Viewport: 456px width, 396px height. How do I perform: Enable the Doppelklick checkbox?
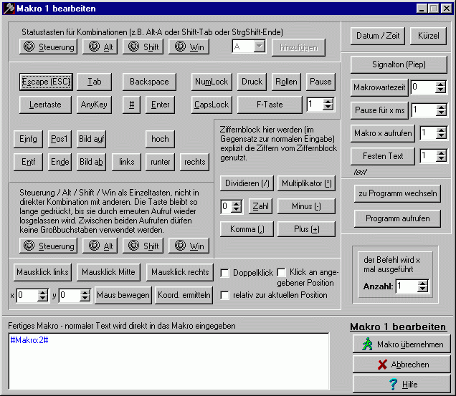225,273
